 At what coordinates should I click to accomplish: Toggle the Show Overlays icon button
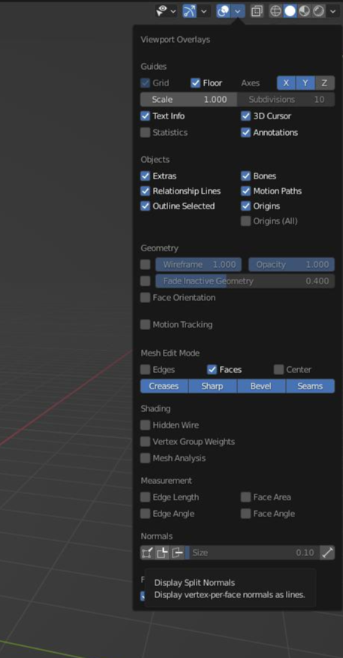(x=224, y=11)
